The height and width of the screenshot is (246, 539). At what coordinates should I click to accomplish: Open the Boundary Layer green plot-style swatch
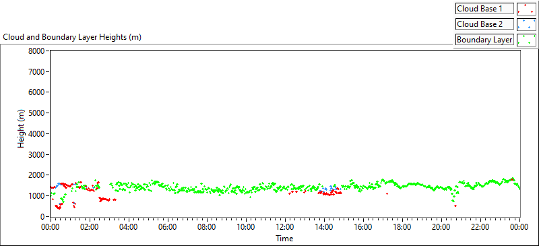pos(526,40)
